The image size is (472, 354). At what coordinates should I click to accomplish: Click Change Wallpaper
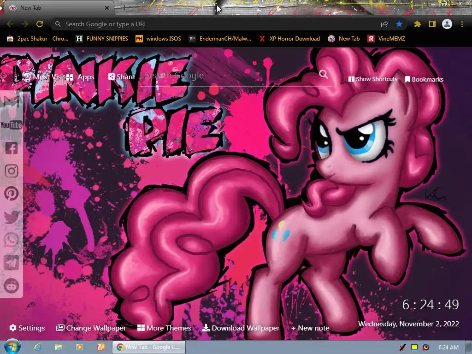[91, 328]
